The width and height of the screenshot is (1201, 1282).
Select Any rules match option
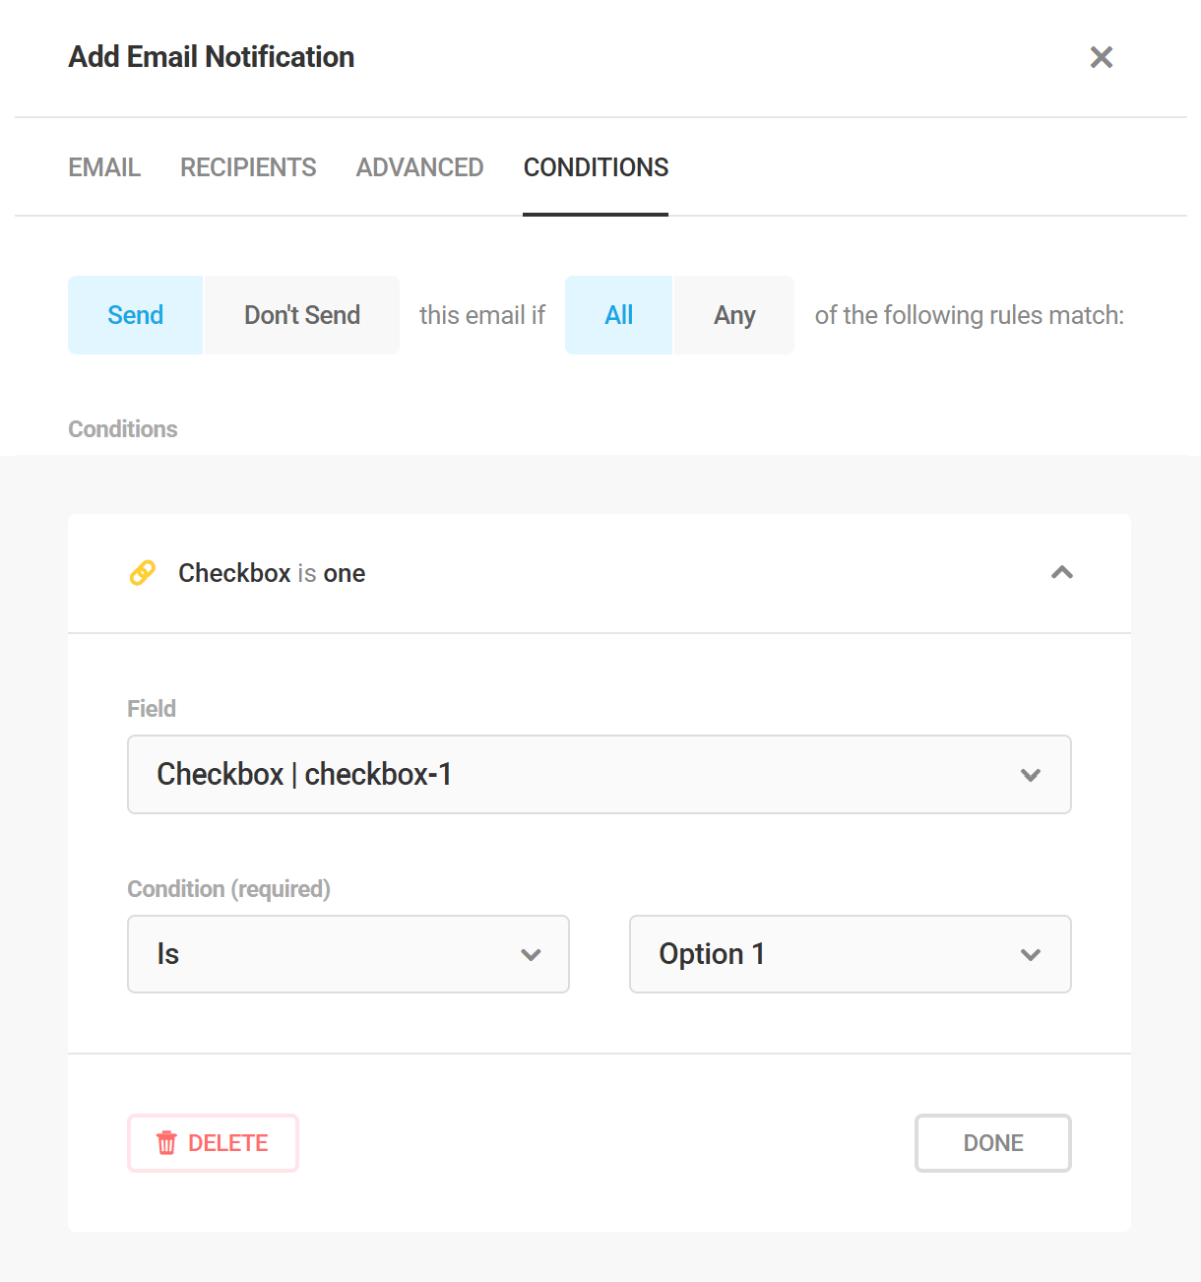[x=734, y=315]
